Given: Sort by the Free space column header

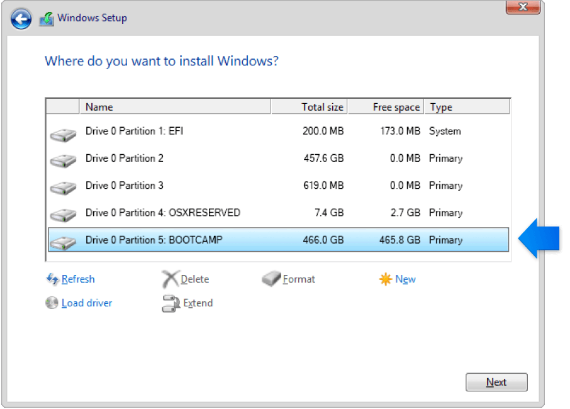Looking at the screenshot, I should pos(386,107).
